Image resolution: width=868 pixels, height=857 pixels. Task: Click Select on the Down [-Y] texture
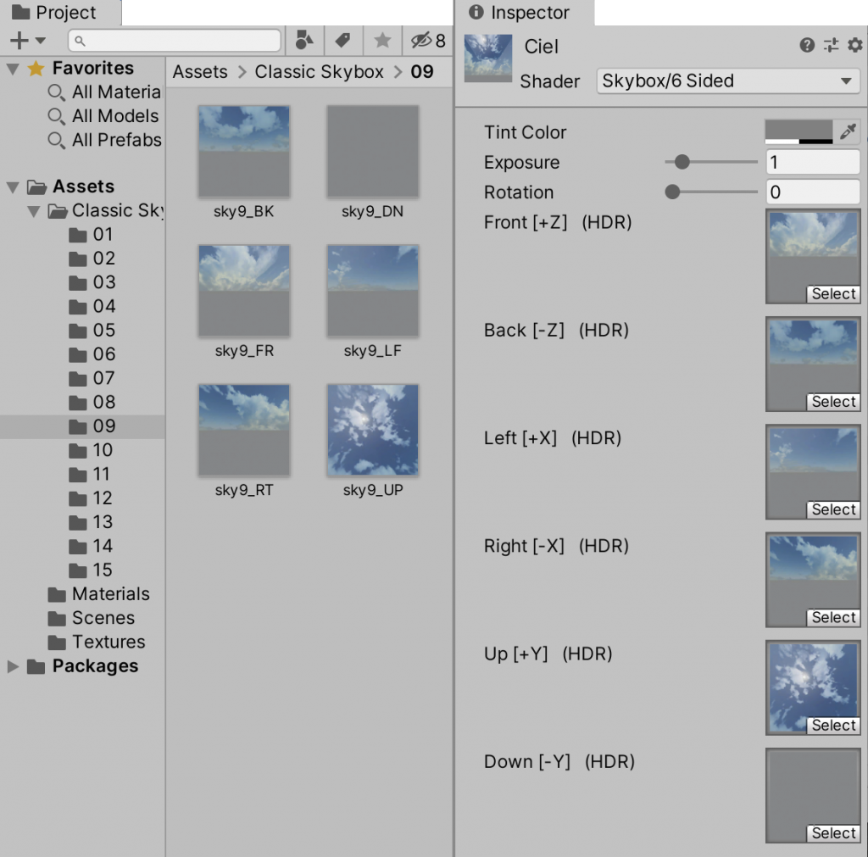[x=833, y=833]
